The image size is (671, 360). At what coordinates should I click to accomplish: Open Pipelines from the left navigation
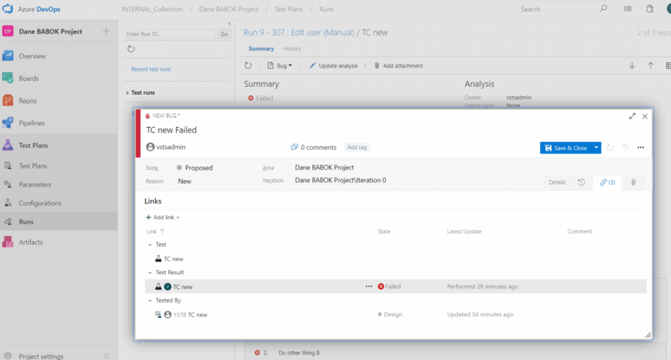click(31, 123)
